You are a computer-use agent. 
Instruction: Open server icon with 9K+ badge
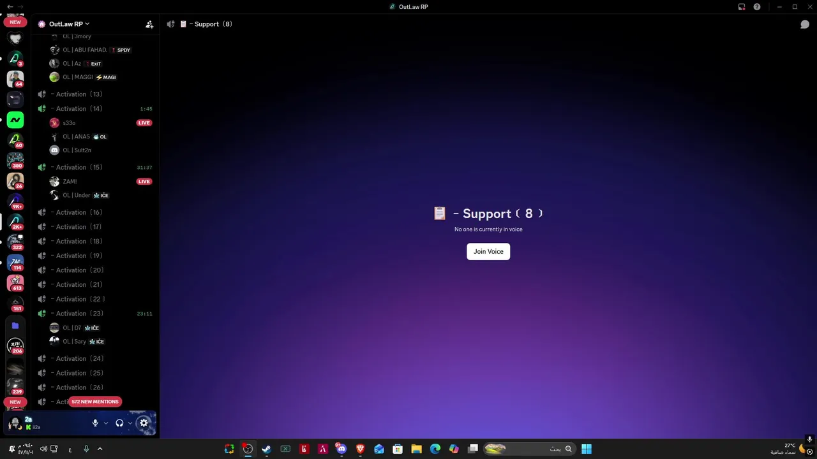click(x=15, y=201)
